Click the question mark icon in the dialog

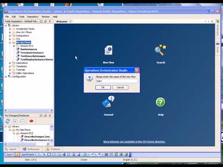89,78
